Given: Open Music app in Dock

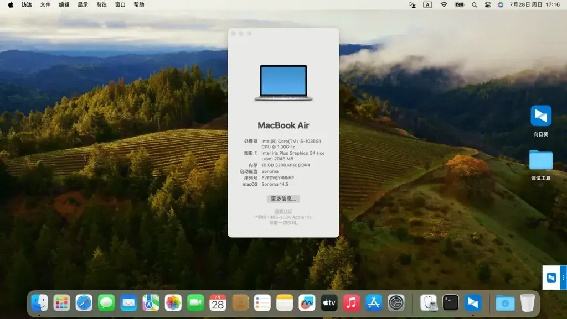Looking at the screenshot, I should click(352, 302).
